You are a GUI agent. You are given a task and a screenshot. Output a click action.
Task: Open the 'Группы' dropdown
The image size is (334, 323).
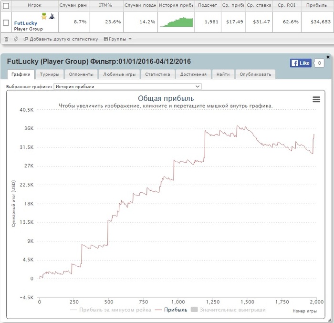(117, 39)
